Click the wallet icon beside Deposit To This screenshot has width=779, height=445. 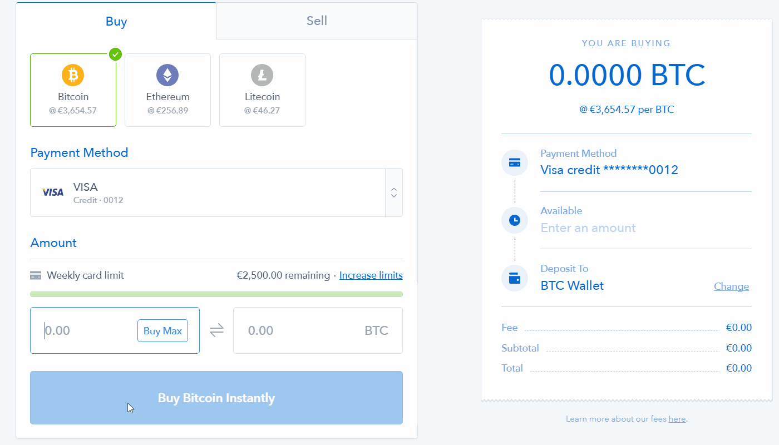(x=515, y=278)
